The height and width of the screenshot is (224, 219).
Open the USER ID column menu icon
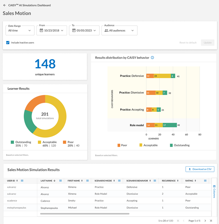coord(22,181)
